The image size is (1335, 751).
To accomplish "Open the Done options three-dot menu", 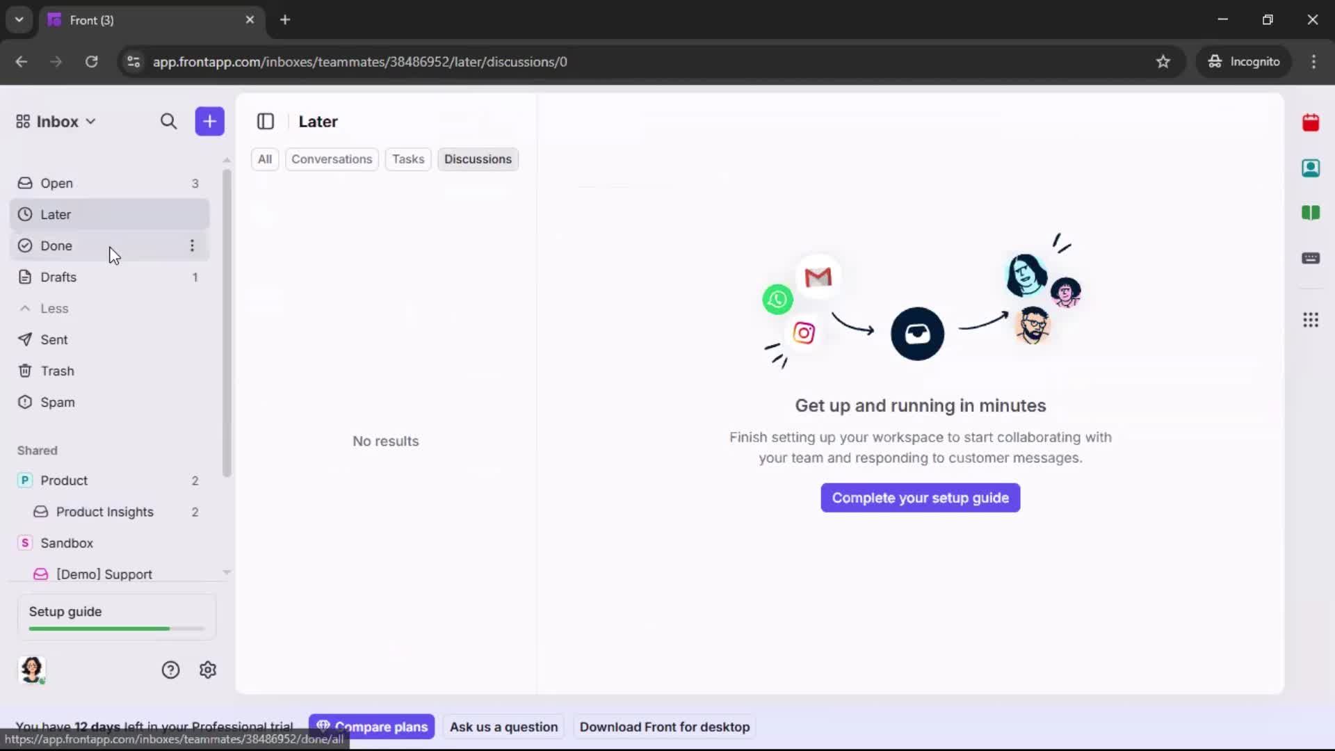I will click(x=192, y=245).
